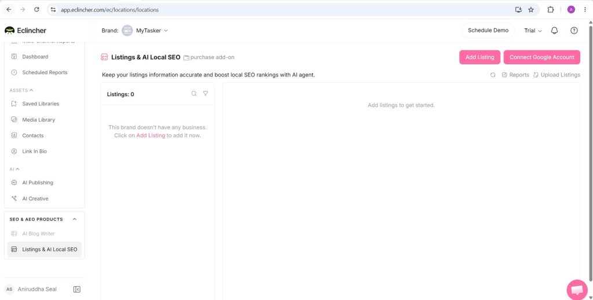Click the Listings & AI Local SEO sidebar icon
The image size is (593, 300).
14,249
